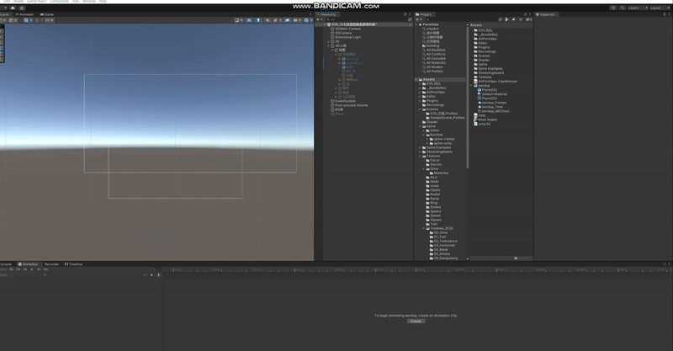Select EventSystem in Hierarchy

tap(345, 101)
